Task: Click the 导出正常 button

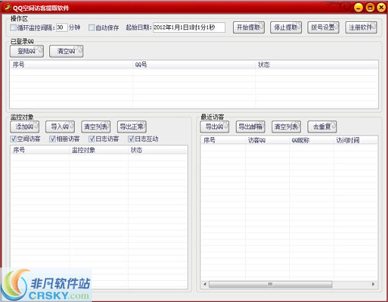Action: tap(131, 127)
